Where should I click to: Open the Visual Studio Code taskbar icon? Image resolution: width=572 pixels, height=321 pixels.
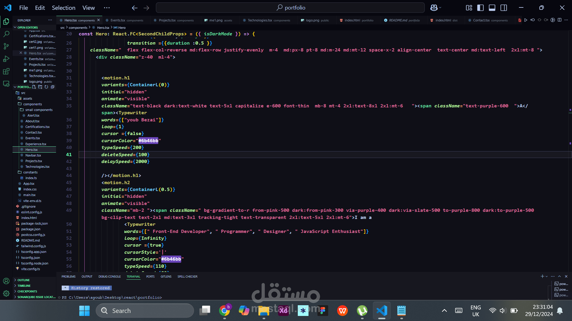pos(382,311)
